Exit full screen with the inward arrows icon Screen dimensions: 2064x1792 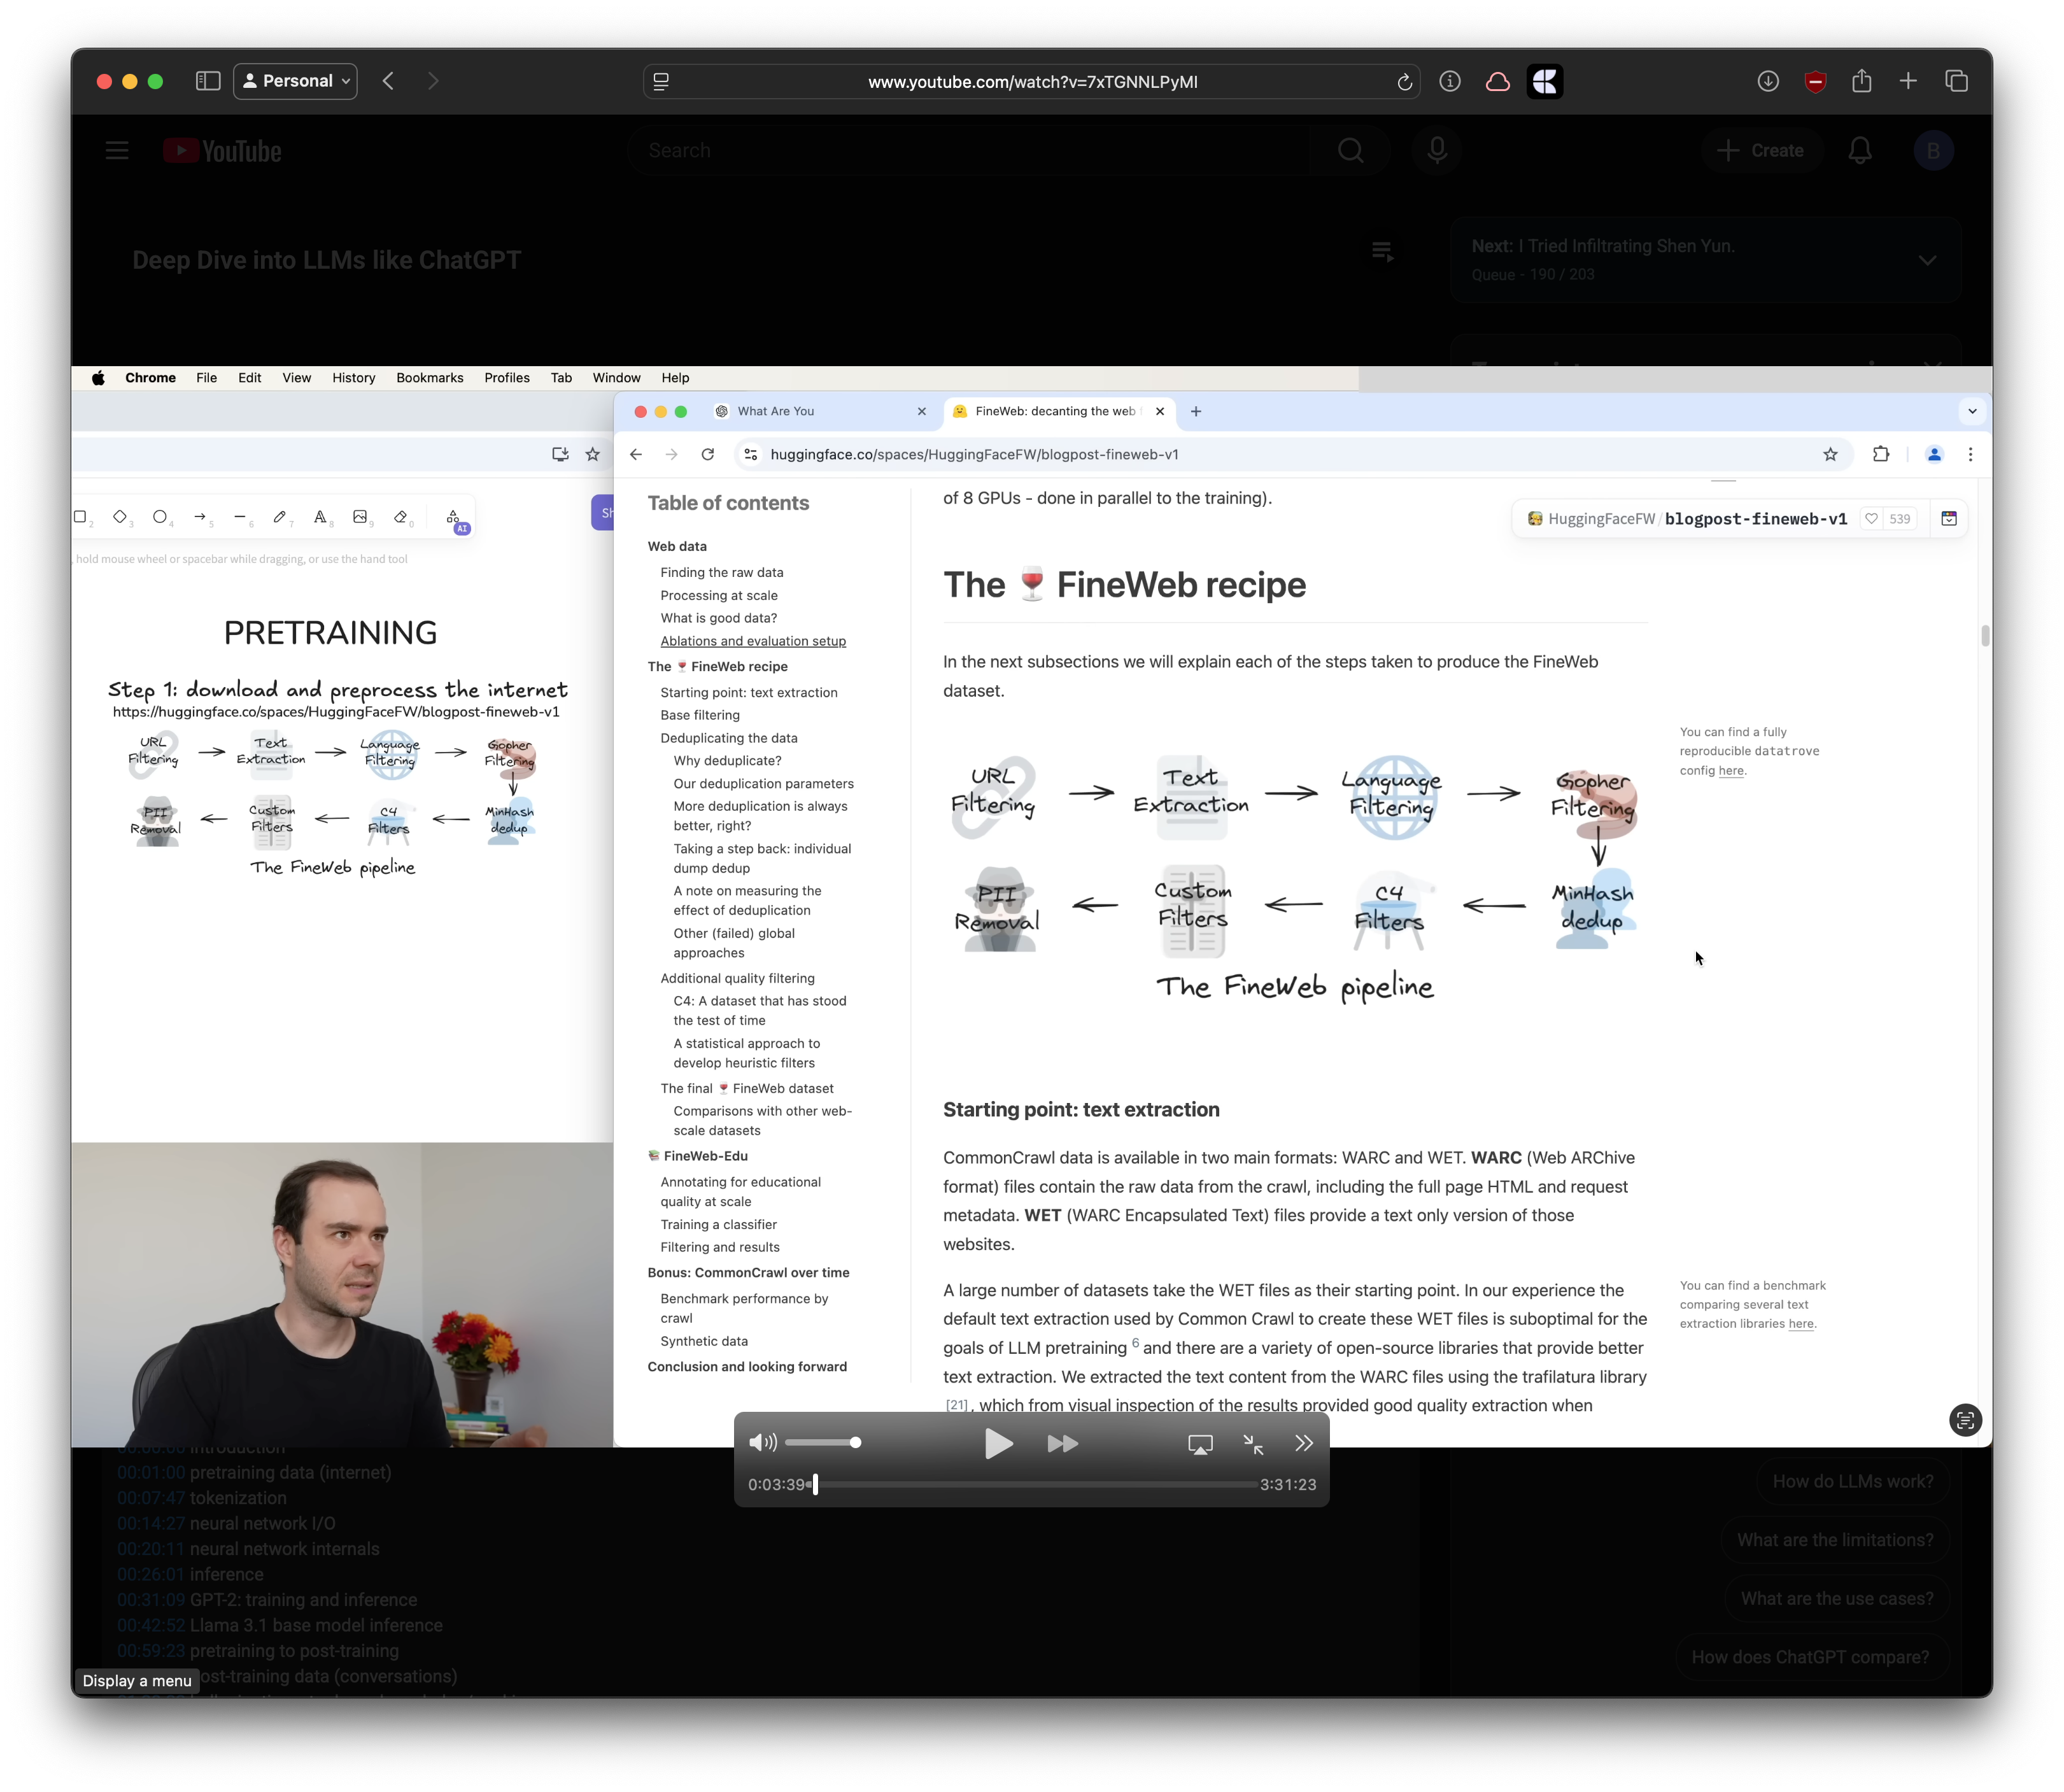(x=1252, y=1443)
